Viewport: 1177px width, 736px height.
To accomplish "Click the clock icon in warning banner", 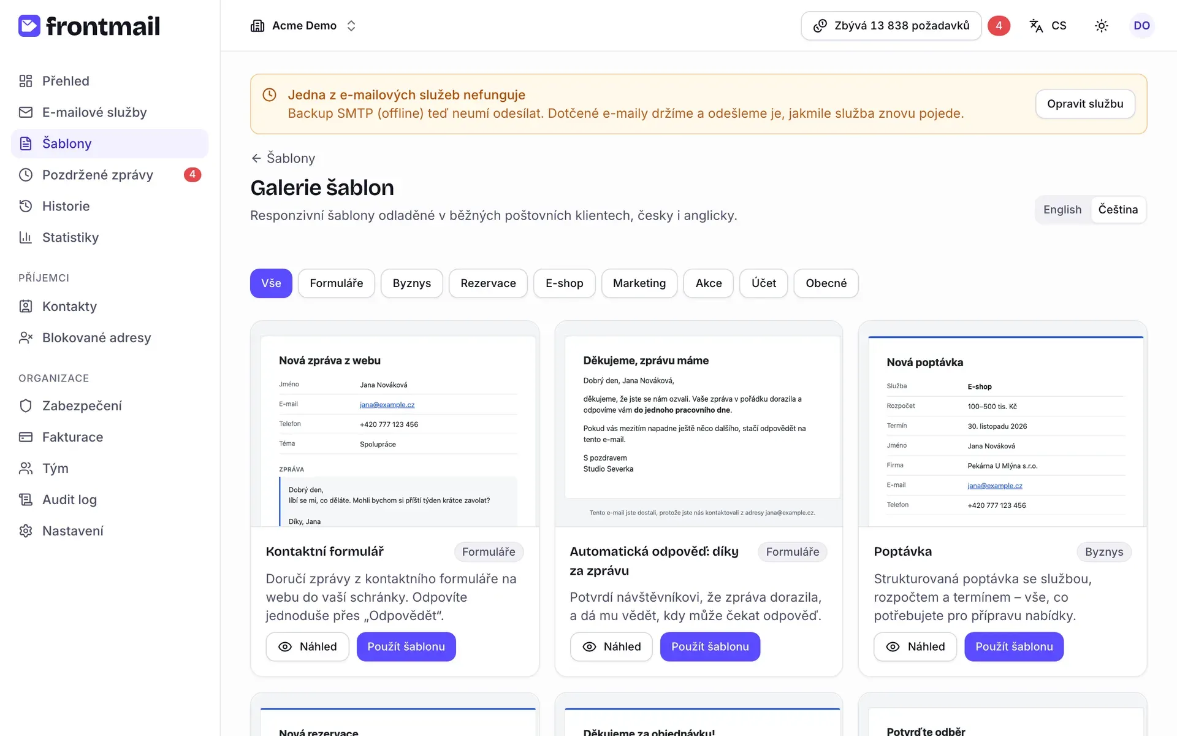I will click(269, 94).
